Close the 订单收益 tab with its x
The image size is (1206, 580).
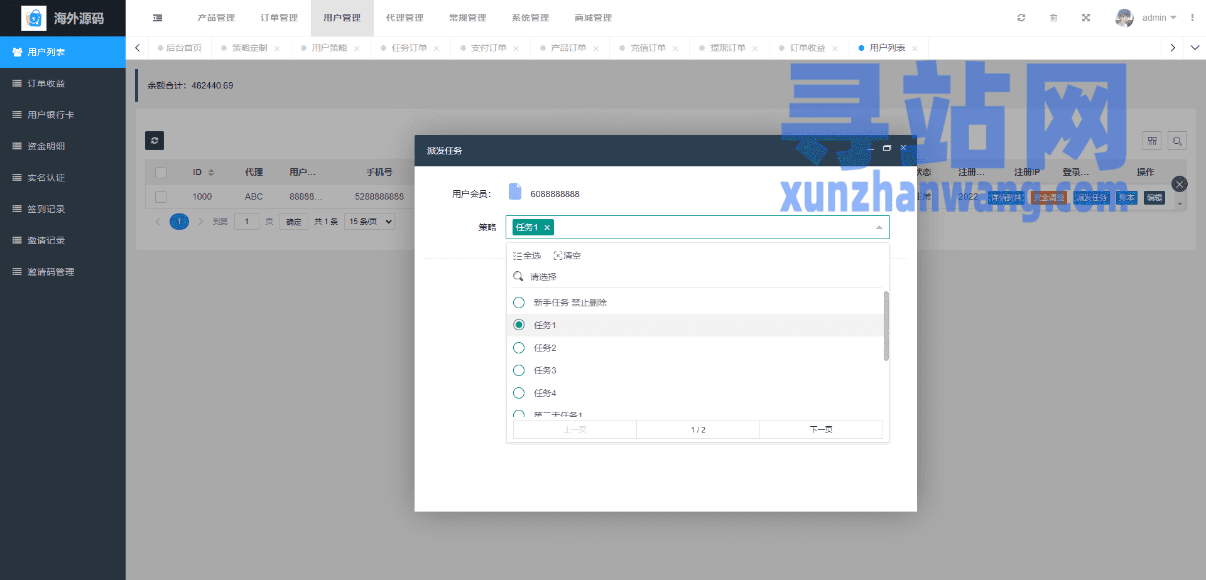tap(835, 48)
